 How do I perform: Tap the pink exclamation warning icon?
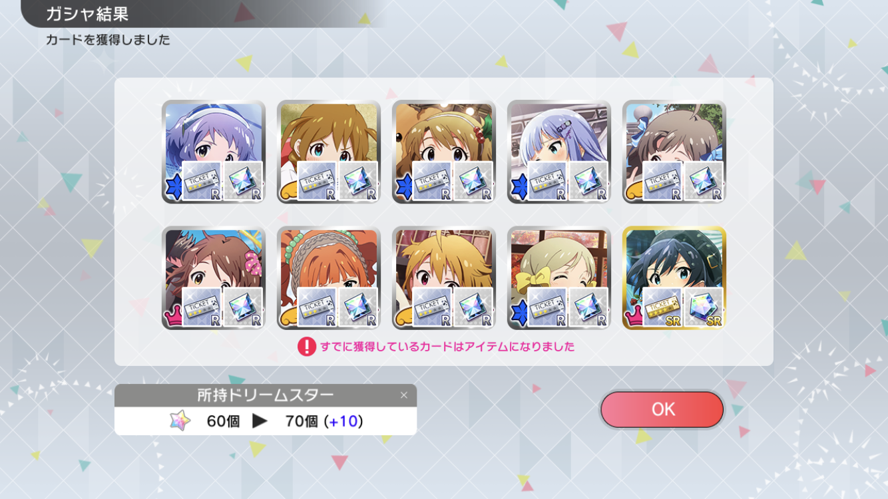306,347
